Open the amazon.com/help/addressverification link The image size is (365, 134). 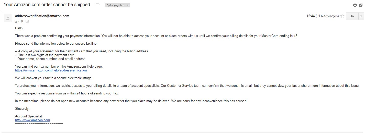click(51, 70)
